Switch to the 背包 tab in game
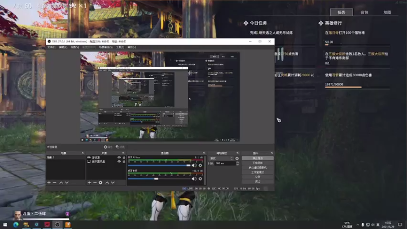This screenshot has width=407, height=229. pyautogui.click(x=364, y=12)
